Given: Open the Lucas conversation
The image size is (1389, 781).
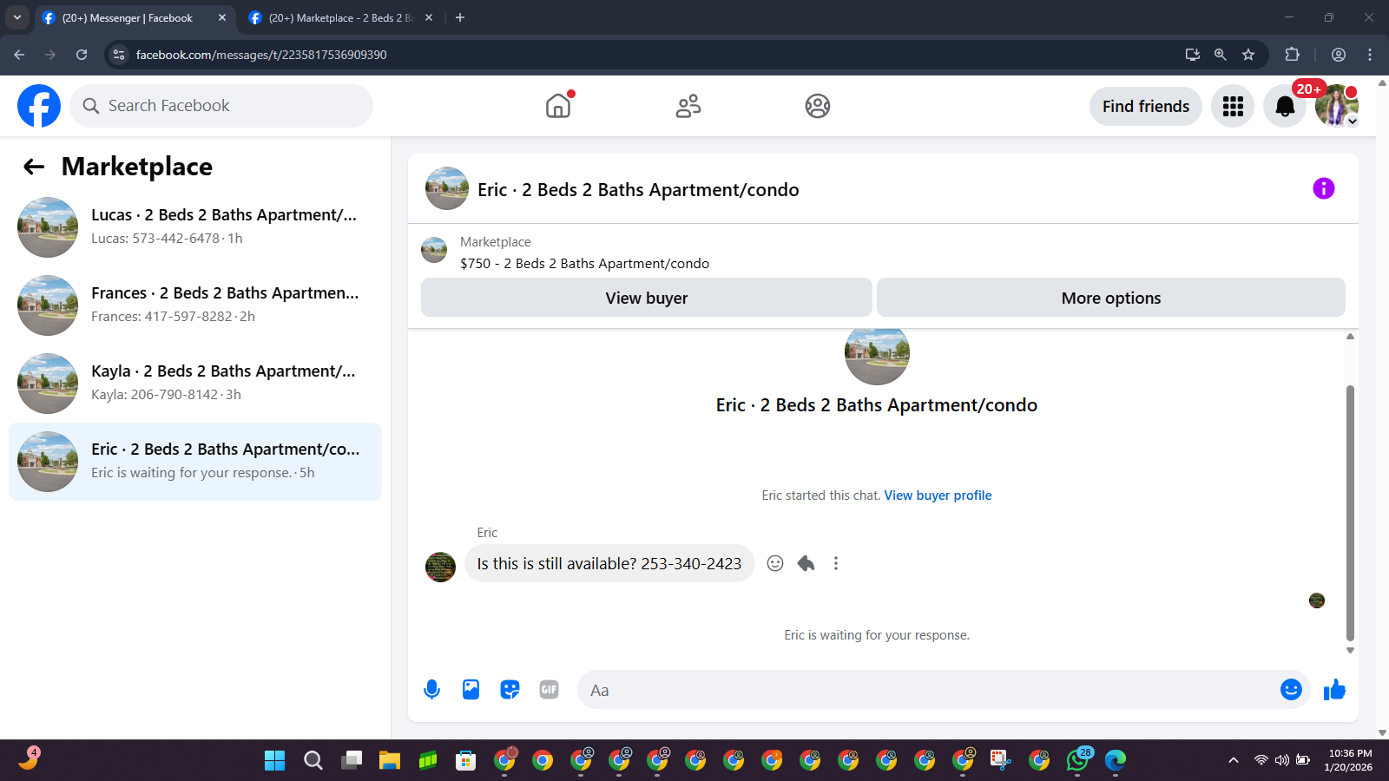Looking at the screenshot, I should pos(195,227).
